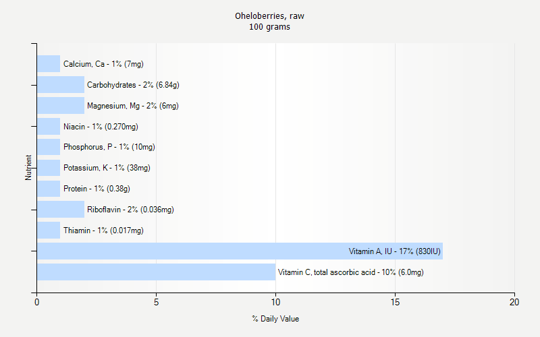Click the chart title 'Oheloberries, raw'
Viewport: 540px width, 337px height.
pyautogui.click(x=269, y=16)
